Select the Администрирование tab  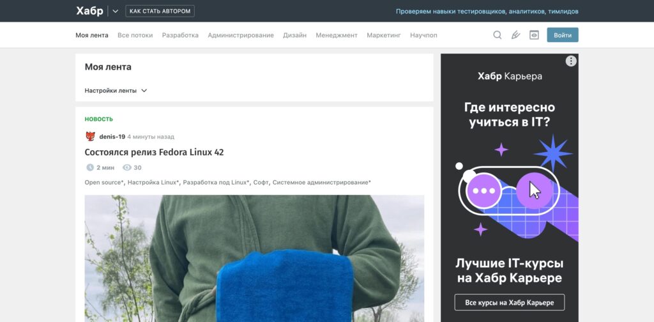coord(241,35)
